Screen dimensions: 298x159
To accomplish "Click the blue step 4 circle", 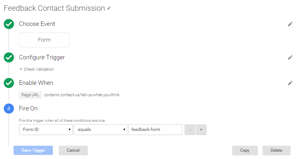I will point(9,109).
